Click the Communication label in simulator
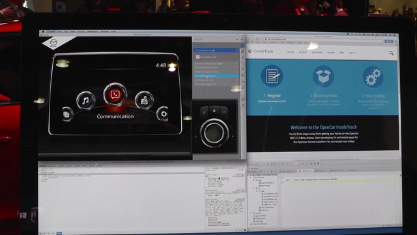The image size is (417, 235). coord(115,116)
